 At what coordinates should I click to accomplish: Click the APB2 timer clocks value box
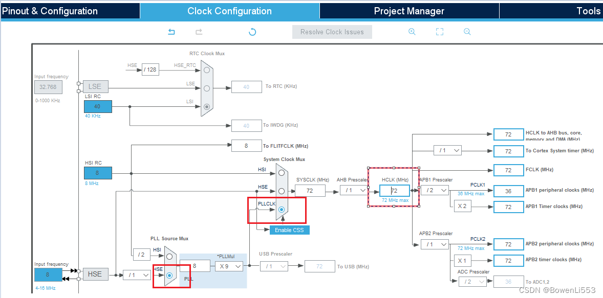(508, 260)
